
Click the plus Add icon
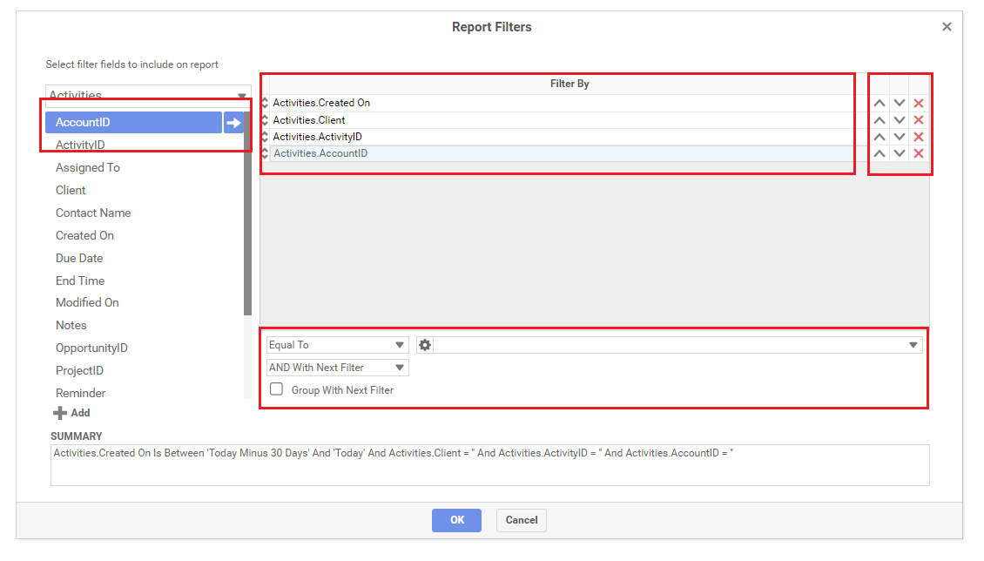(x=60, y=413)
